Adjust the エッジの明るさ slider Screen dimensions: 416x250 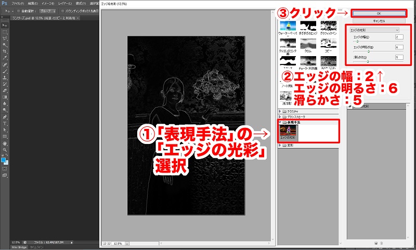(x=369, y=51)
